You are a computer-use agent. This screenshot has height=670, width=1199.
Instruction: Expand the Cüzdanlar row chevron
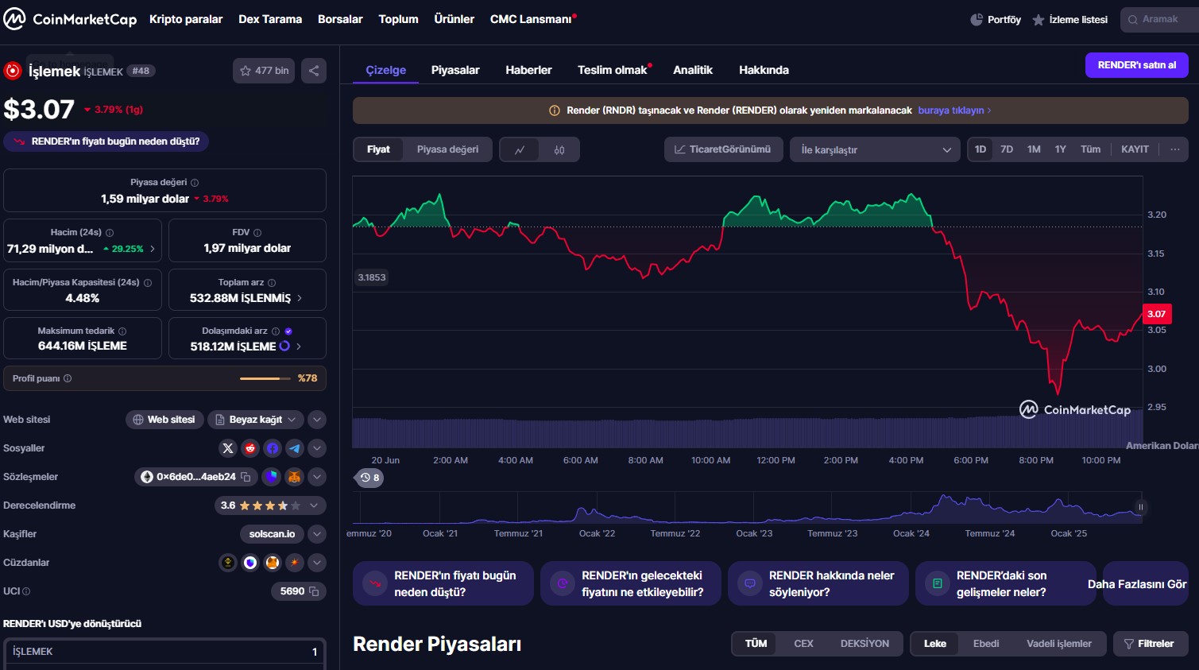click(316, 563)
